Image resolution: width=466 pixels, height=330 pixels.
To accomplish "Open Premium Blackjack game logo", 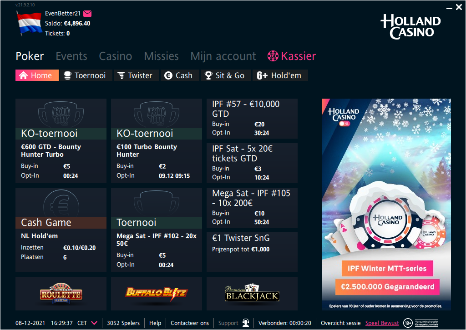I will click(252, 294).
